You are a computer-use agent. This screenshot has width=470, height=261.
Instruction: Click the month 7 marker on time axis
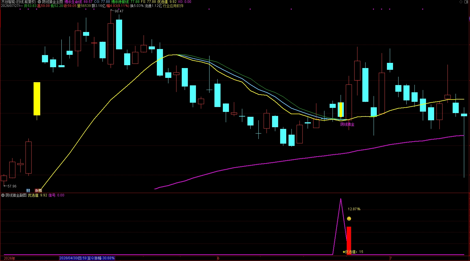[x=390, y=258]
